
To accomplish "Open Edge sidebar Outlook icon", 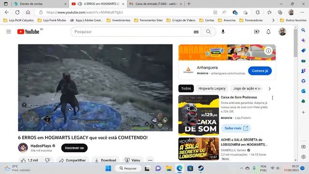I will pos(303,91).
